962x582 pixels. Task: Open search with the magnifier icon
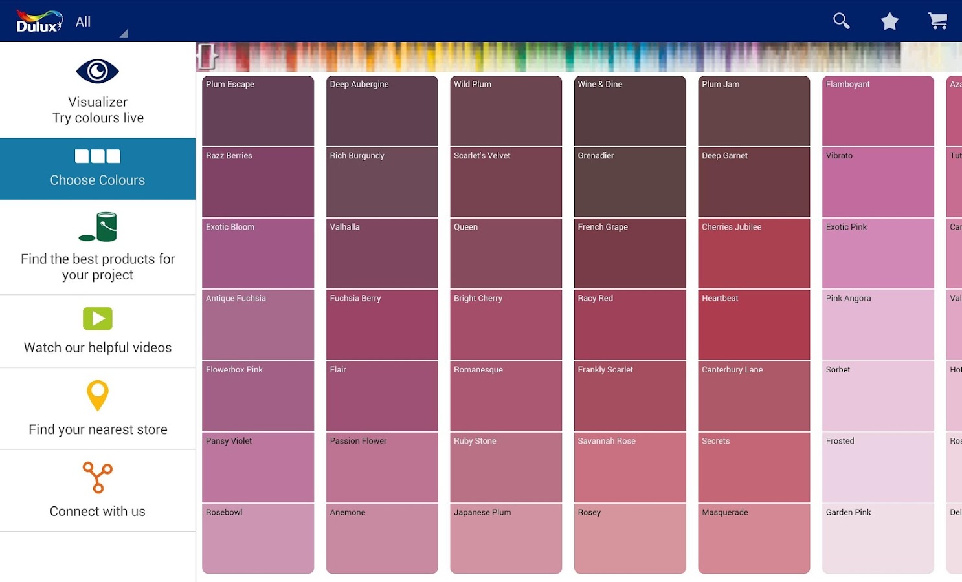(x=841, y=20)
